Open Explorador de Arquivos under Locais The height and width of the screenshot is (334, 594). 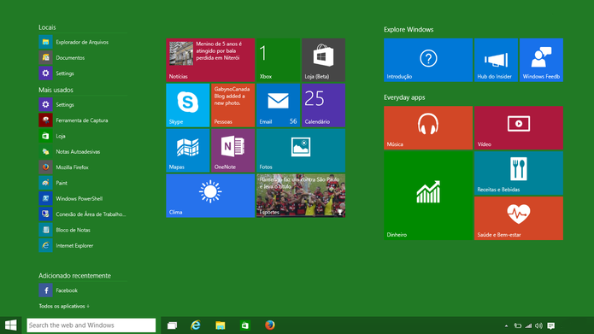click(83, 42)
